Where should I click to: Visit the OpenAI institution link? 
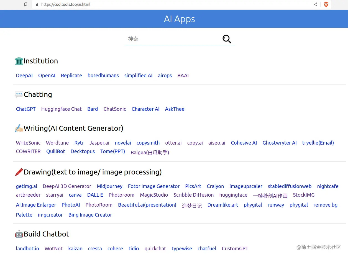[x=47, y=76]
